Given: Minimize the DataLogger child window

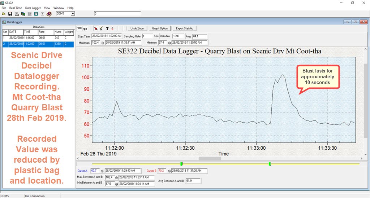Looking at the screenshot, I should pos(347,22).
